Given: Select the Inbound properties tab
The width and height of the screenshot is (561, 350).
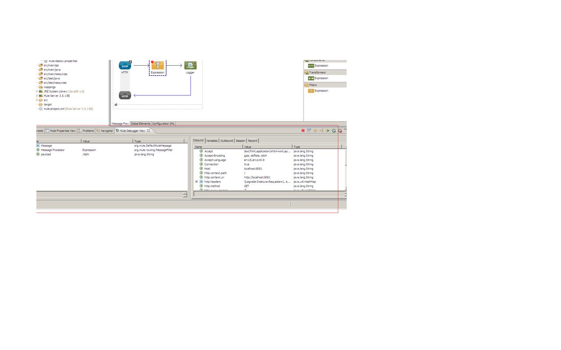Looking at the screenshot, I should tap(199, 140).
